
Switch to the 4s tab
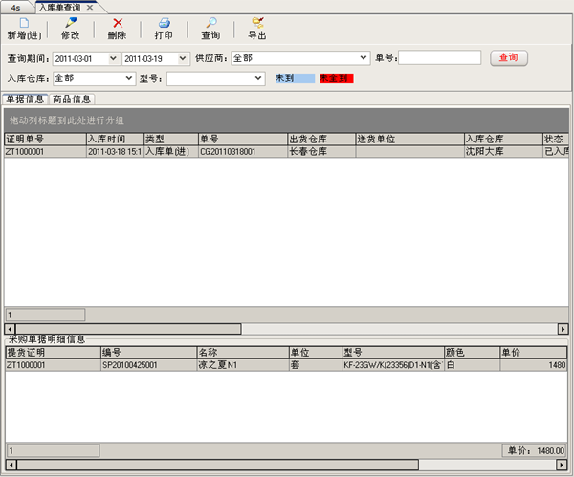16,7
